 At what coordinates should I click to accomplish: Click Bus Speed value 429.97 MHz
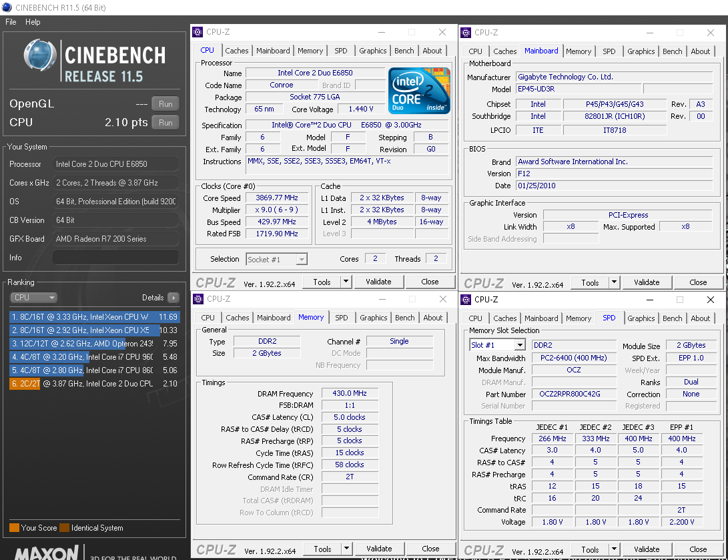pyautogui.click(x=277, y=222)
